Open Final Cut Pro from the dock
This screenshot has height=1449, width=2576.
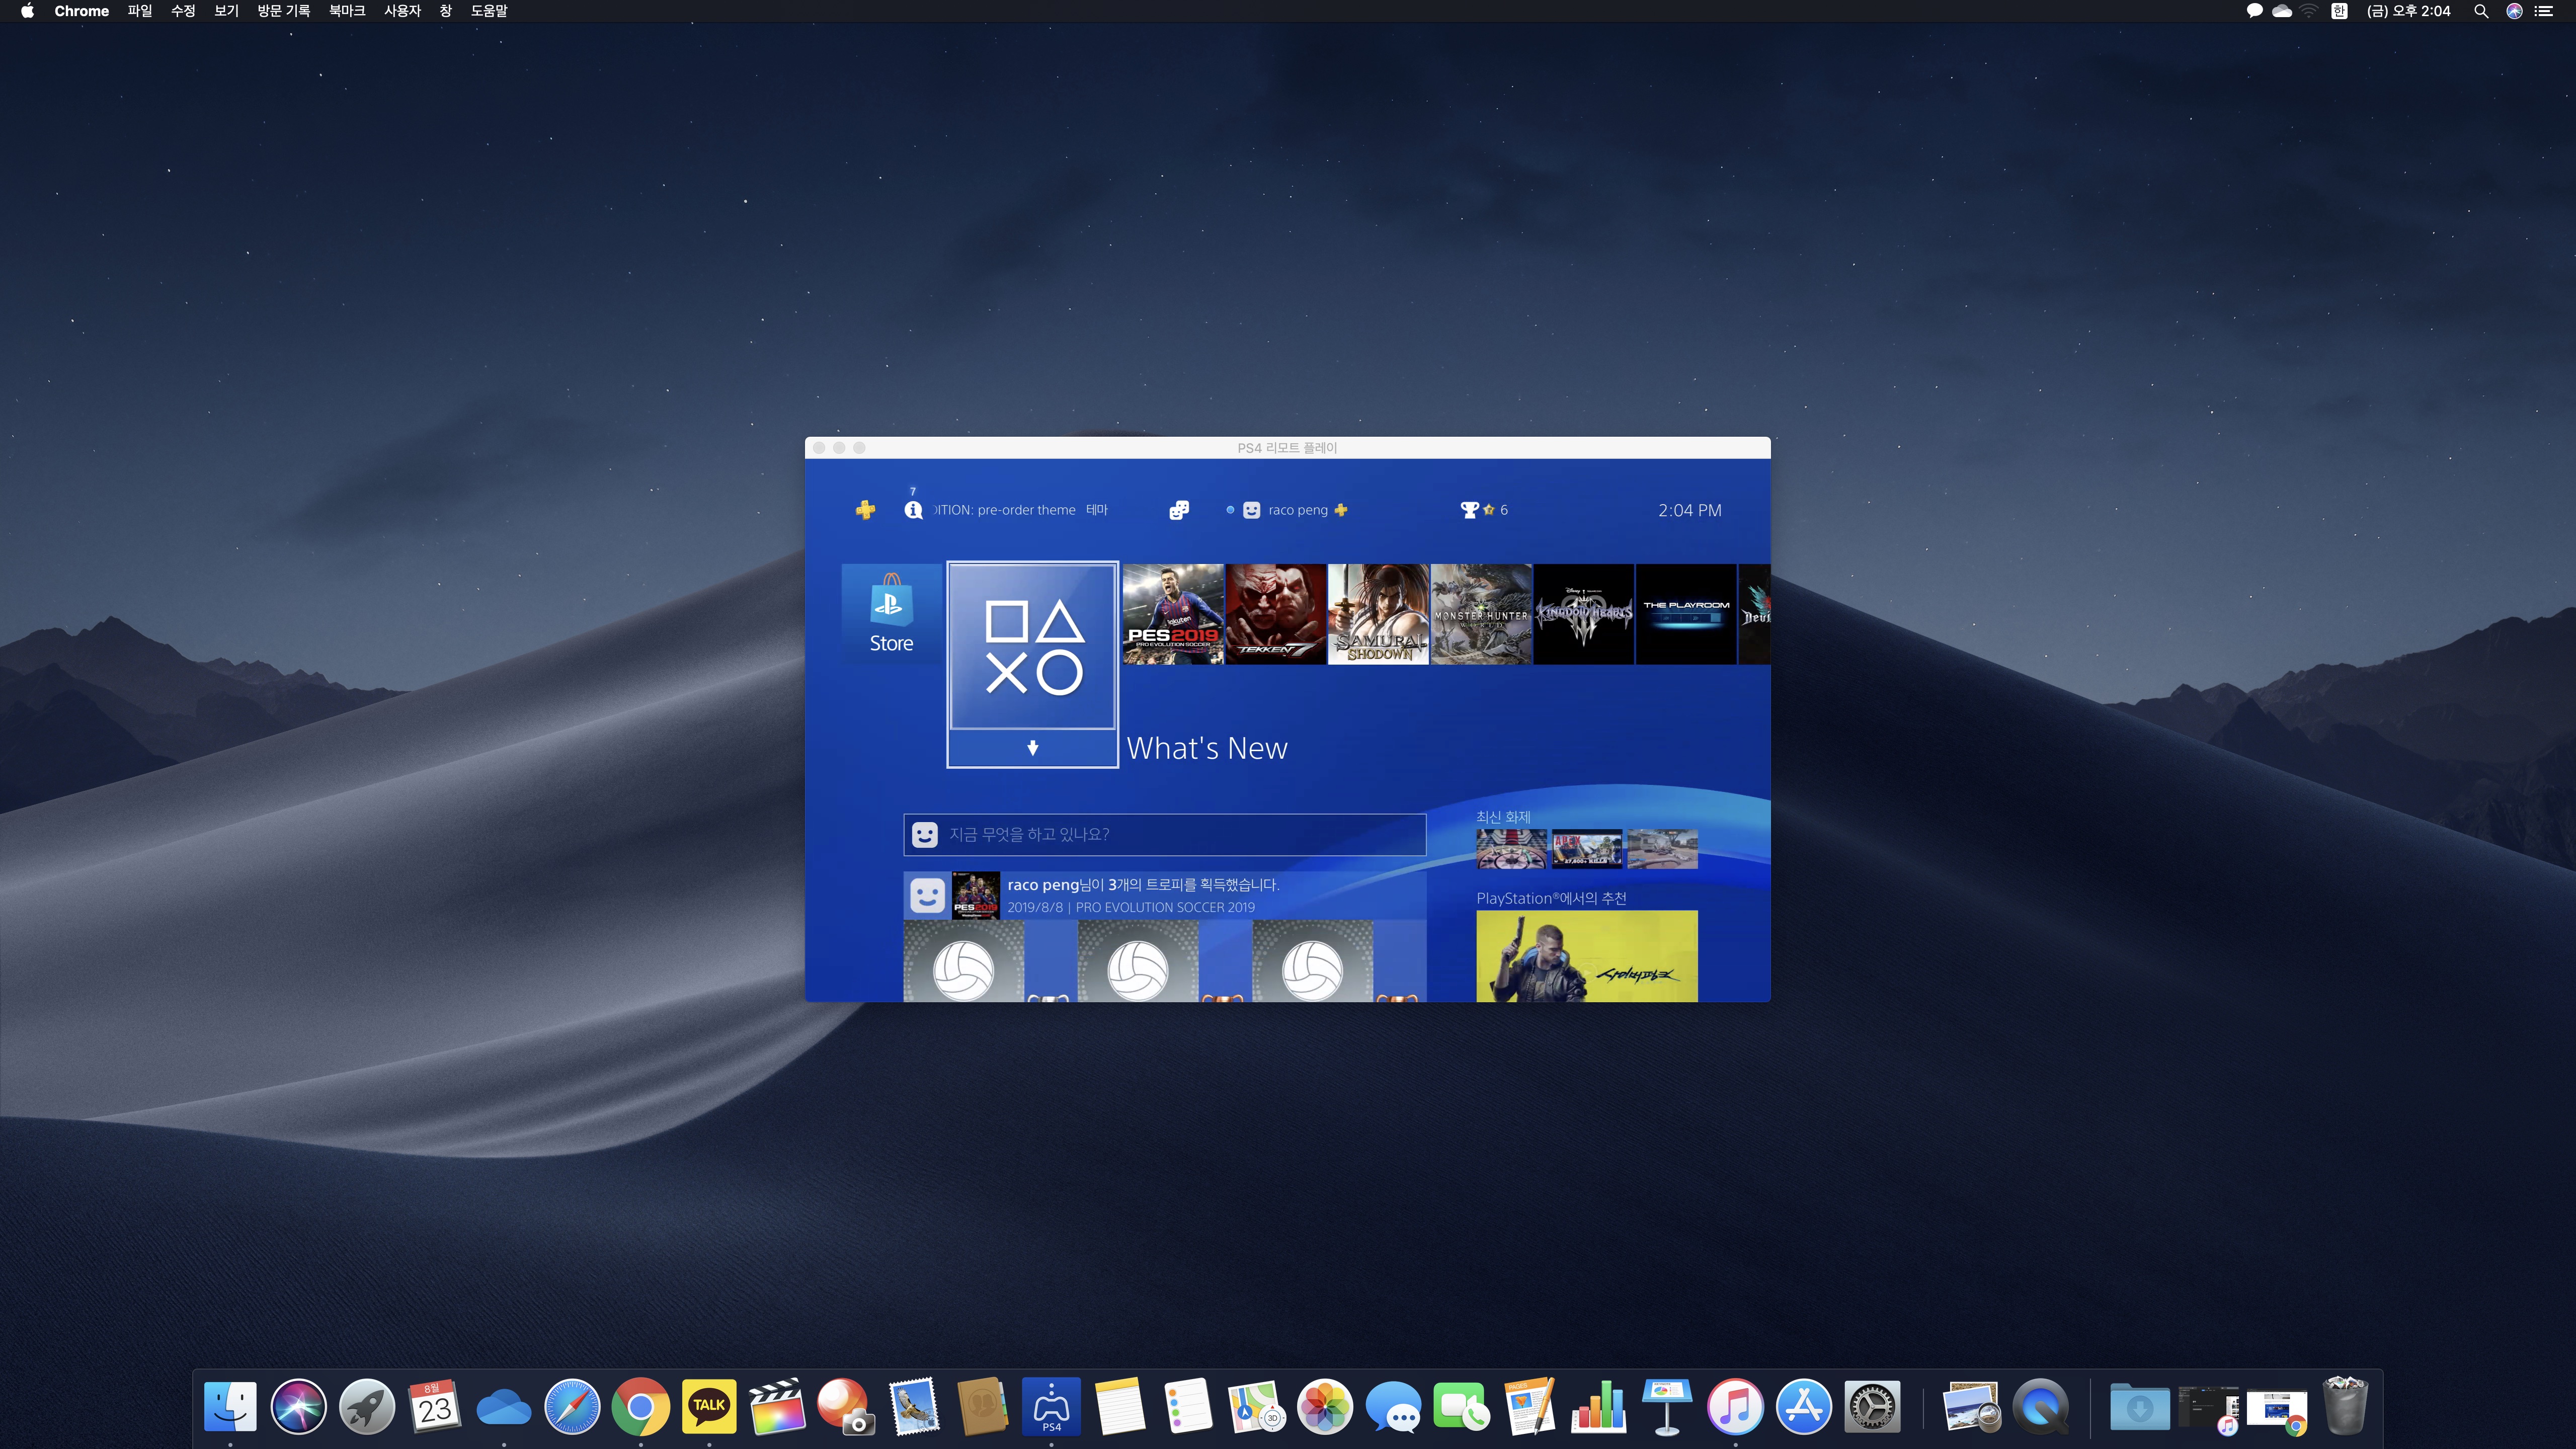777,1406
